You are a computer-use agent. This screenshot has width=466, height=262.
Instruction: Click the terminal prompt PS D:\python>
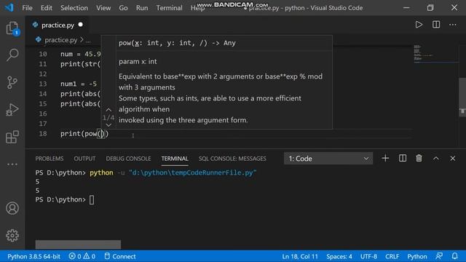coord(60,199)
